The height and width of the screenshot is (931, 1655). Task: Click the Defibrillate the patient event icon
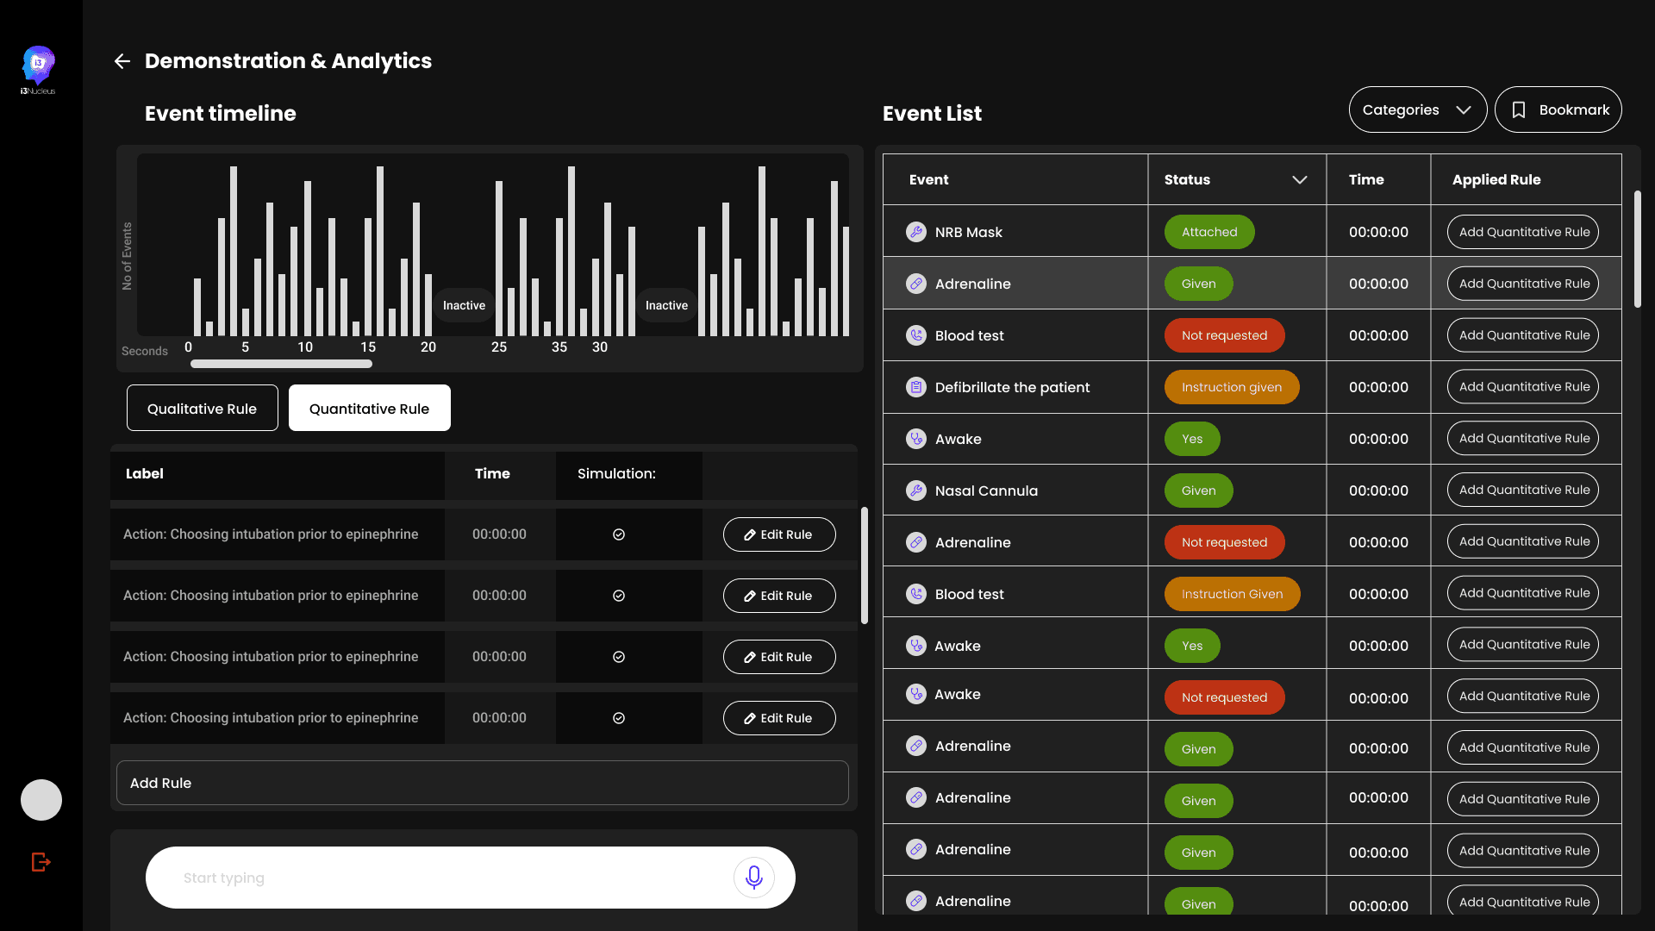pos(916,387)
